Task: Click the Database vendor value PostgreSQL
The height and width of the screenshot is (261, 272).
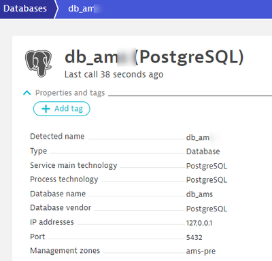Action: 207,209
